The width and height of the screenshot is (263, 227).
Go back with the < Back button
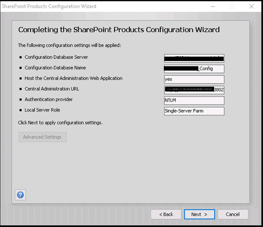click(x=166, y=214)
